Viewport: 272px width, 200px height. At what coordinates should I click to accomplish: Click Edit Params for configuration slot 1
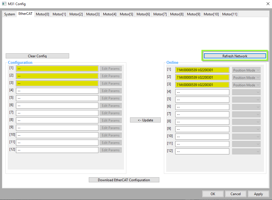(x=111, y=69)
